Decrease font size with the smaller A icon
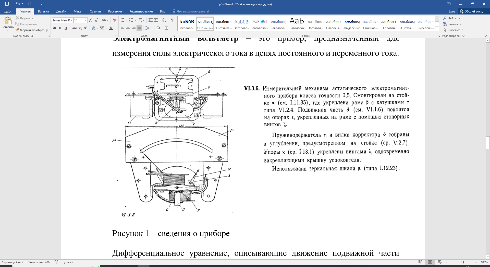Screen dimensions: 490x267 [x=96, y=20]
